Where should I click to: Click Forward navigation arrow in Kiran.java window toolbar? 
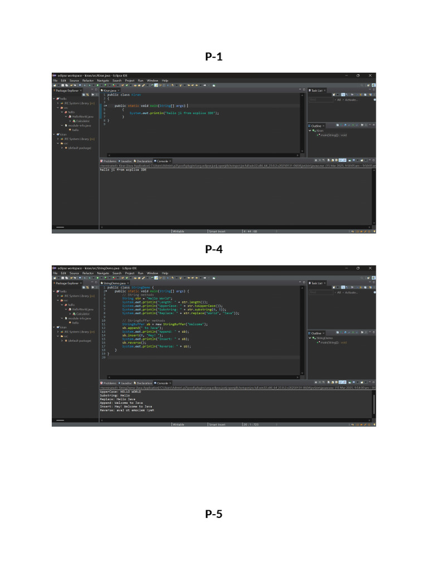coord(205,85)
